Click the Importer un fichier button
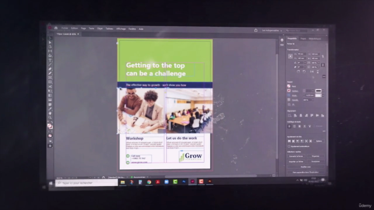Viewport: 374px width, 210px height. coord(296,162)
